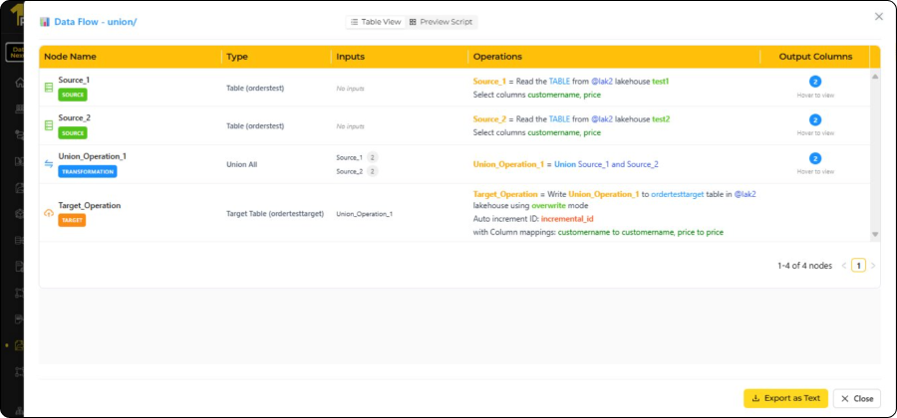Click the 'Union Source_1 and Source_2' operation text
Screen dimensions: 897x418
606,164
